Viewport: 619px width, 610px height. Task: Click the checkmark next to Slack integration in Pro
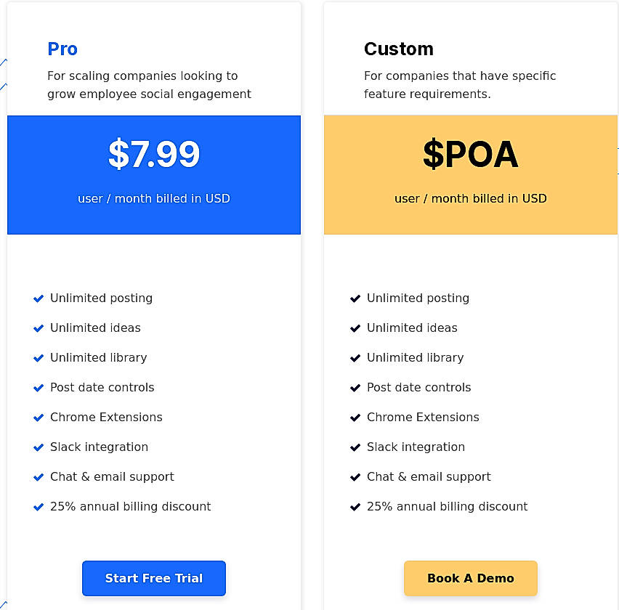pyautogui.click(x=39, y=447)
